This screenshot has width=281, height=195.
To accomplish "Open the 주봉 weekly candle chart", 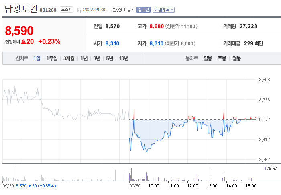I will [x=222, y=58].
